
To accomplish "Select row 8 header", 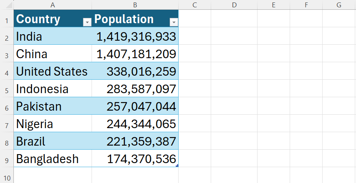I will 7,141.
